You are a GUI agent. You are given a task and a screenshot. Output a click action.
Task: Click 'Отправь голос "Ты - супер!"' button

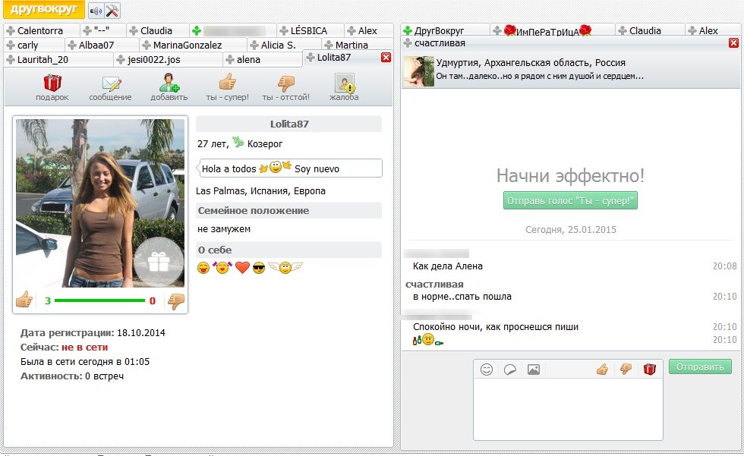tap(570, 201)
